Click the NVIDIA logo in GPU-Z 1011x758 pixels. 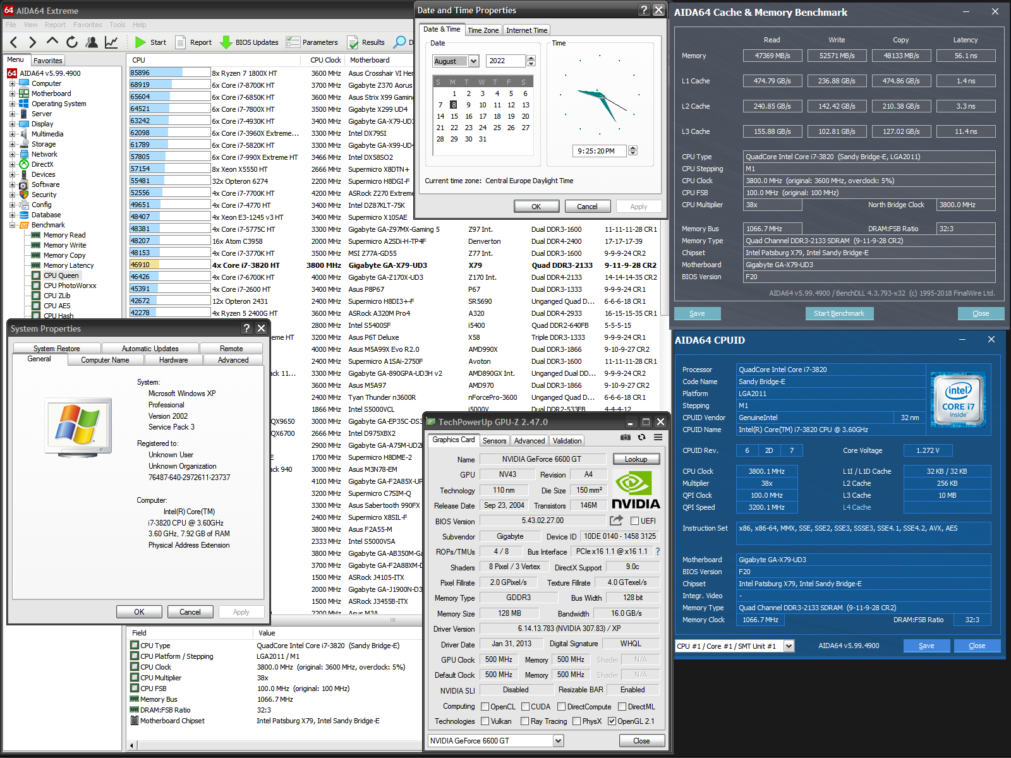[x=636, y=490]
